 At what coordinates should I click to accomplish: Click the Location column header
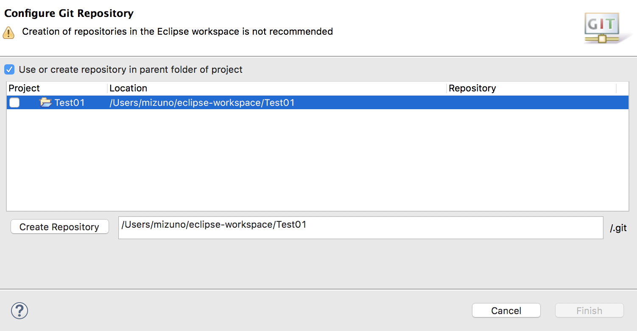(x=129, y=88)
